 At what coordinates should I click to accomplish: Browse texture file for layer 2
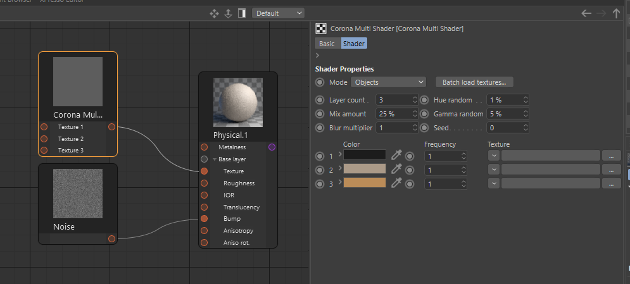612,170
